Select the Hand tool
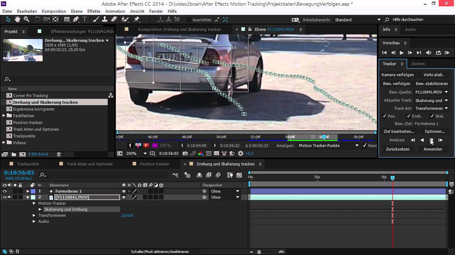455x255 pixels. (17, 19)
